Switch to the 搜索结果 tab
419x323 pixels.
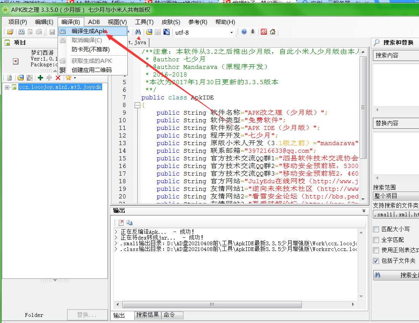(148, 315)
